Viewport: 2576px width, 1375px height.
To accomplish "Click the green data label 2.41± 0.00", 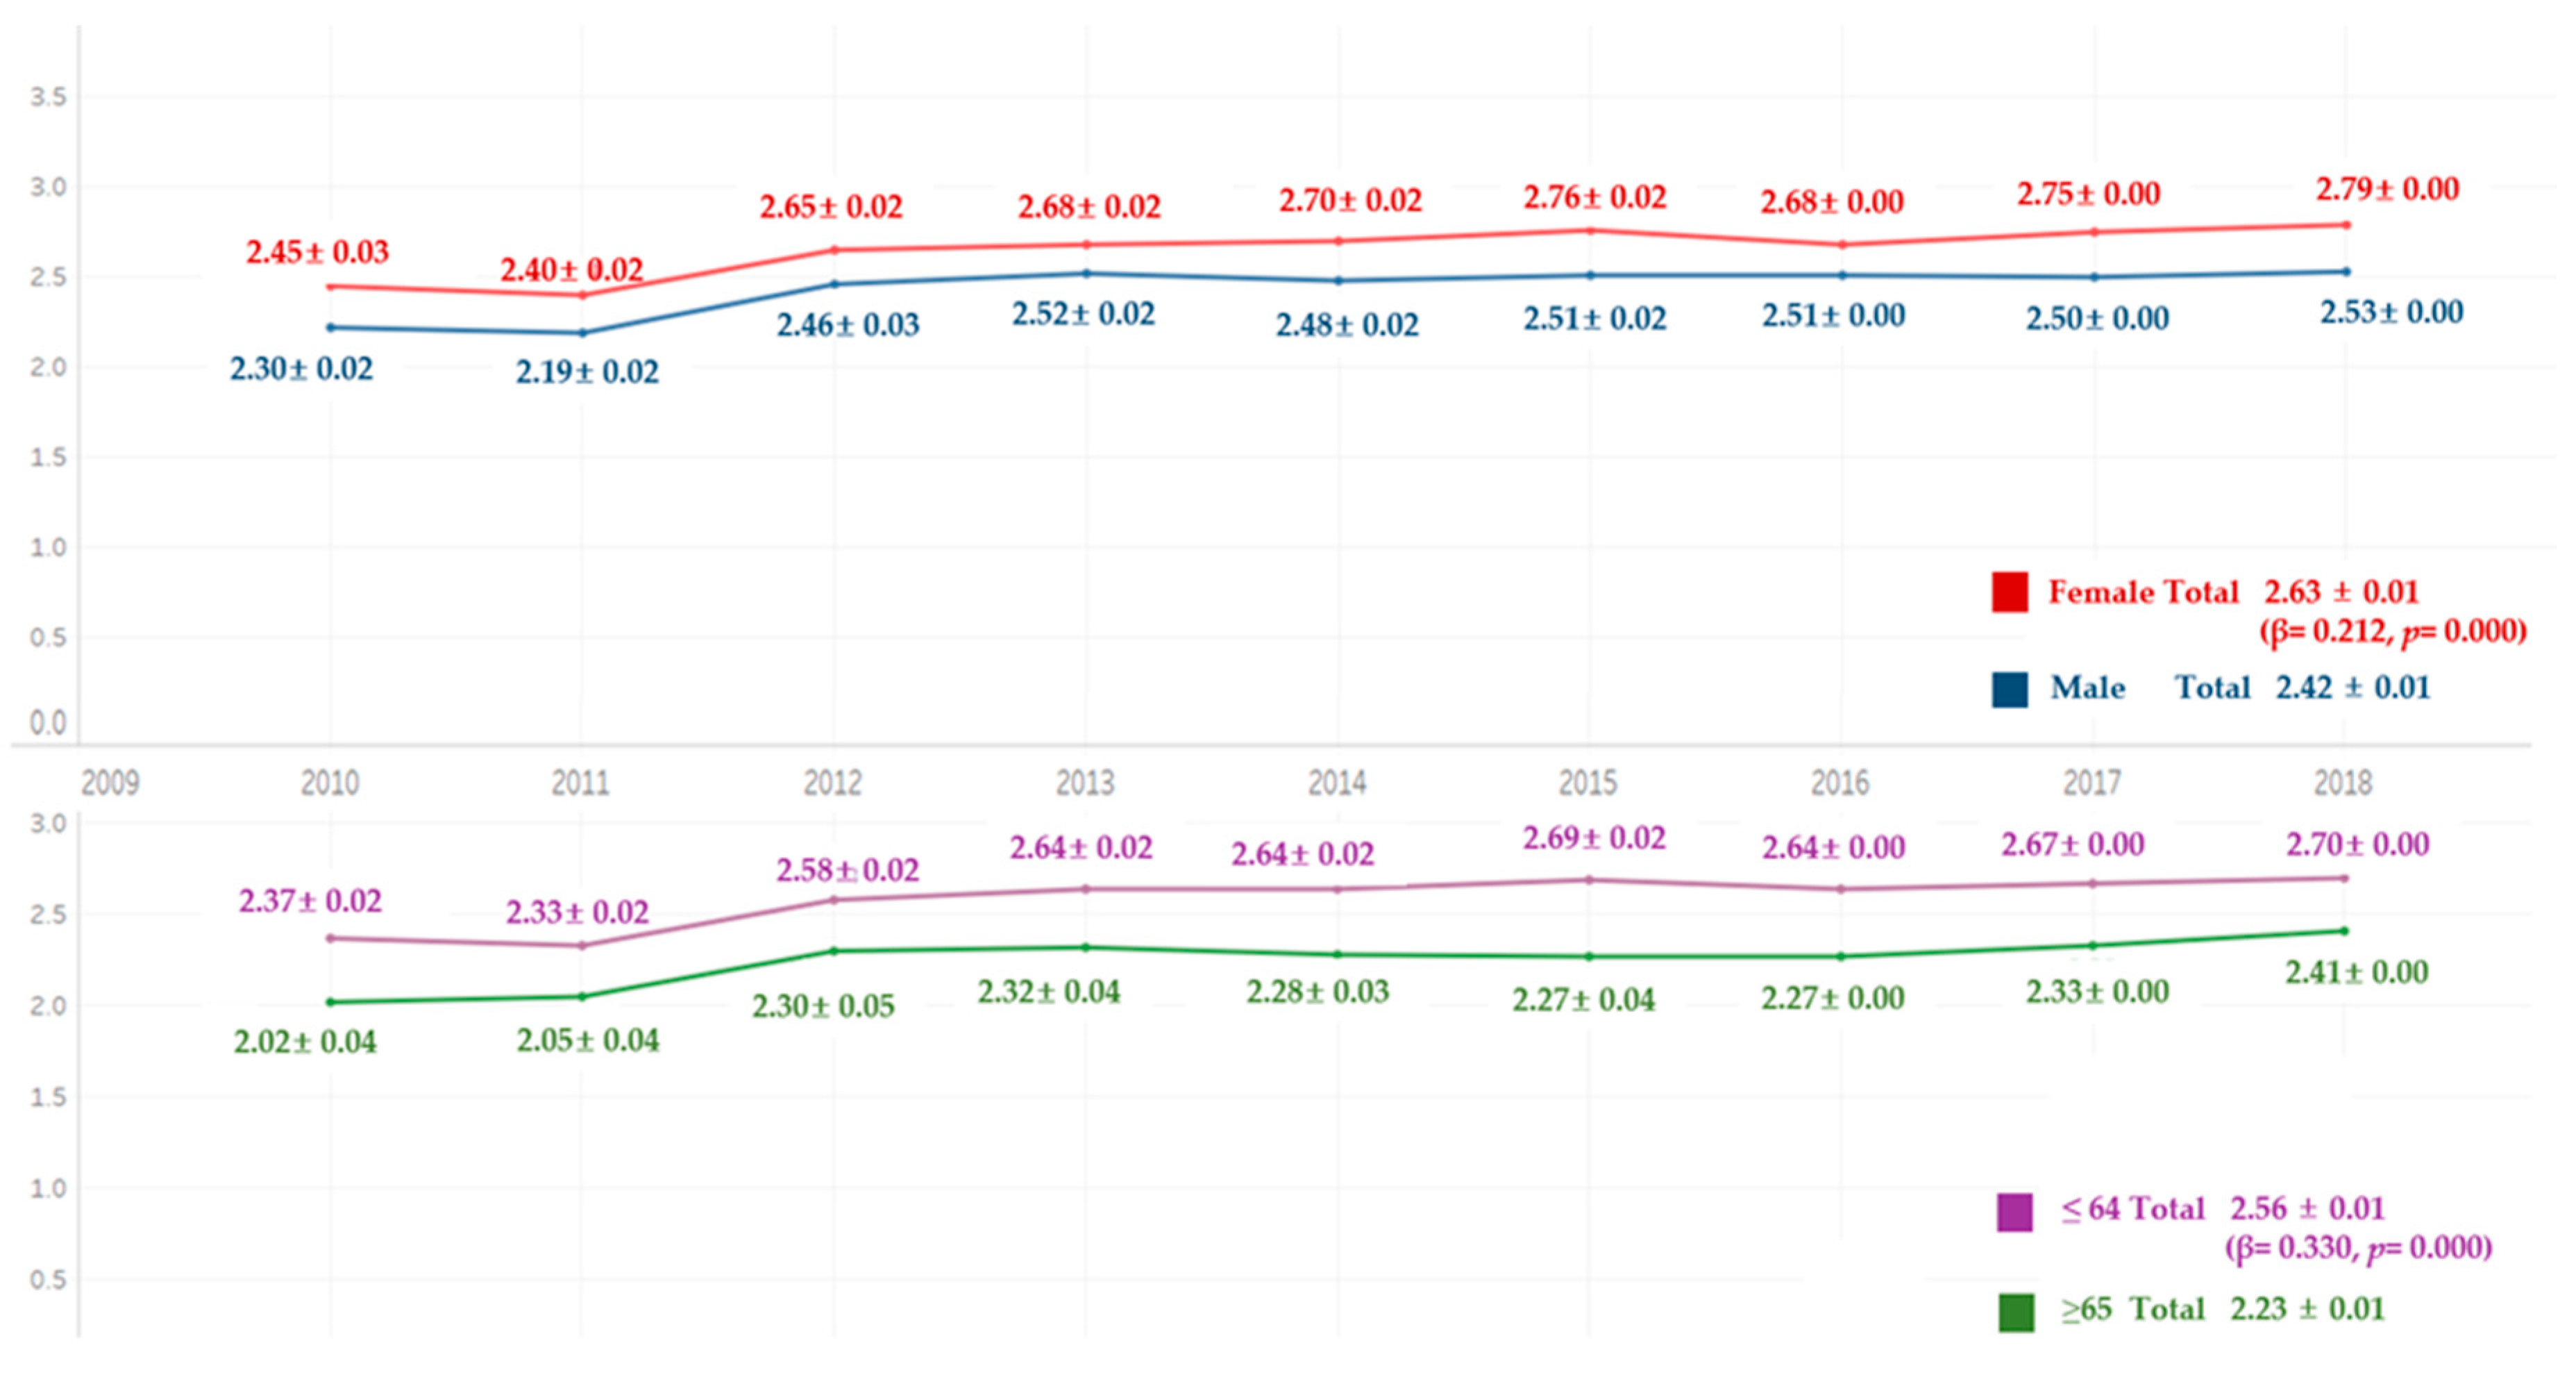I will tap(2356, 972).
